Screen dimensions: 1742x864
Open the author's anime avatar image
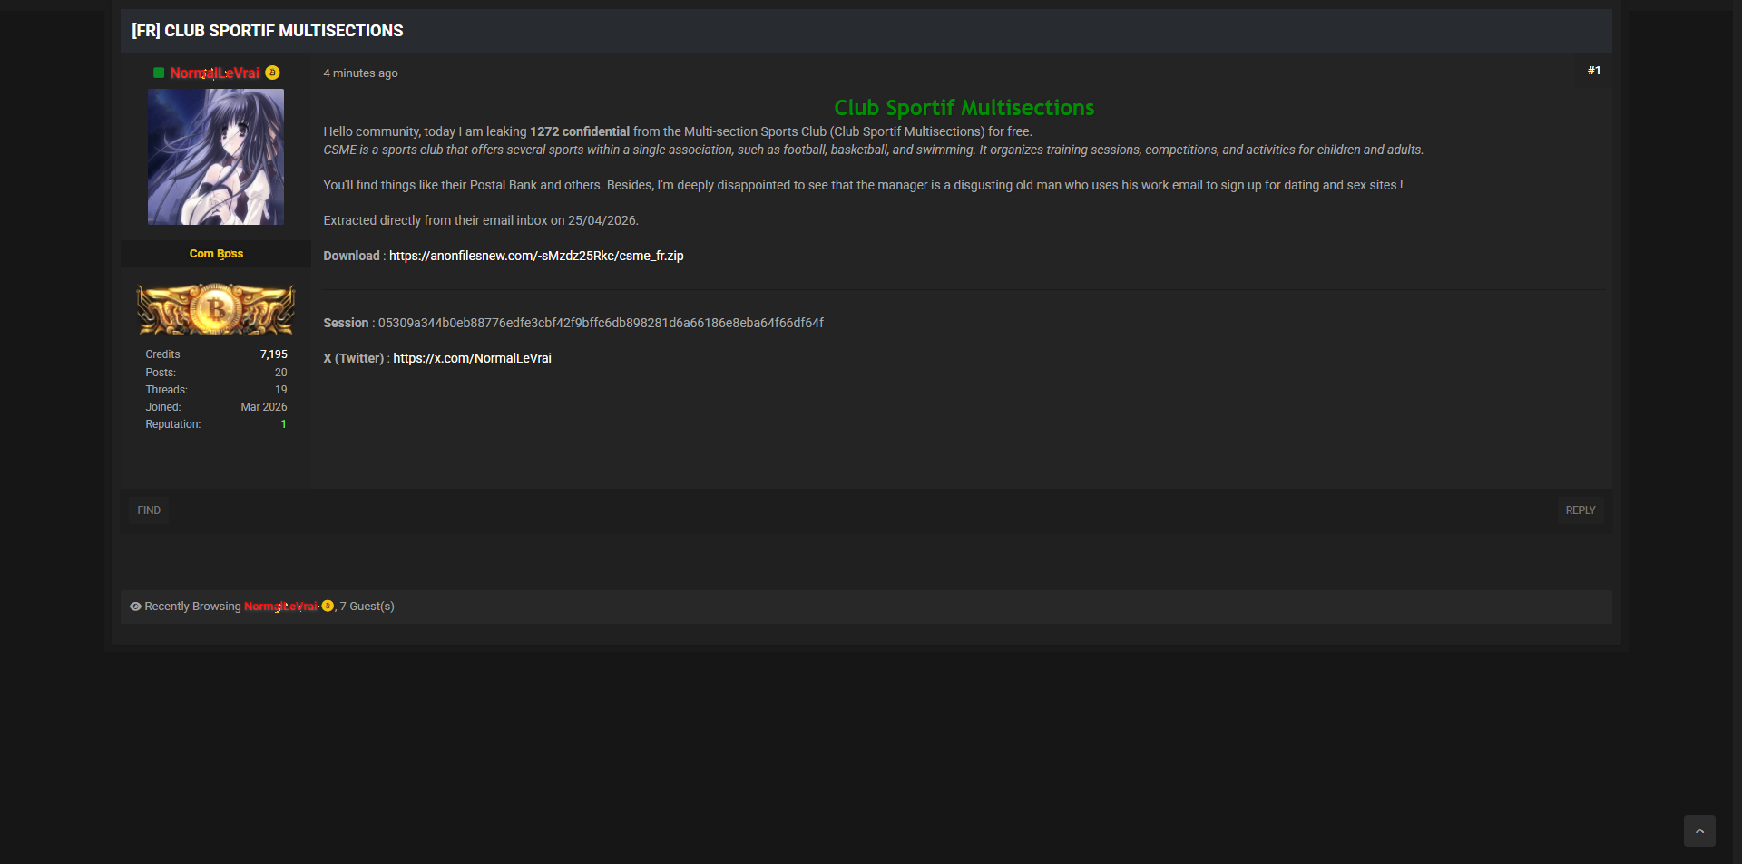tap(216, 157)
